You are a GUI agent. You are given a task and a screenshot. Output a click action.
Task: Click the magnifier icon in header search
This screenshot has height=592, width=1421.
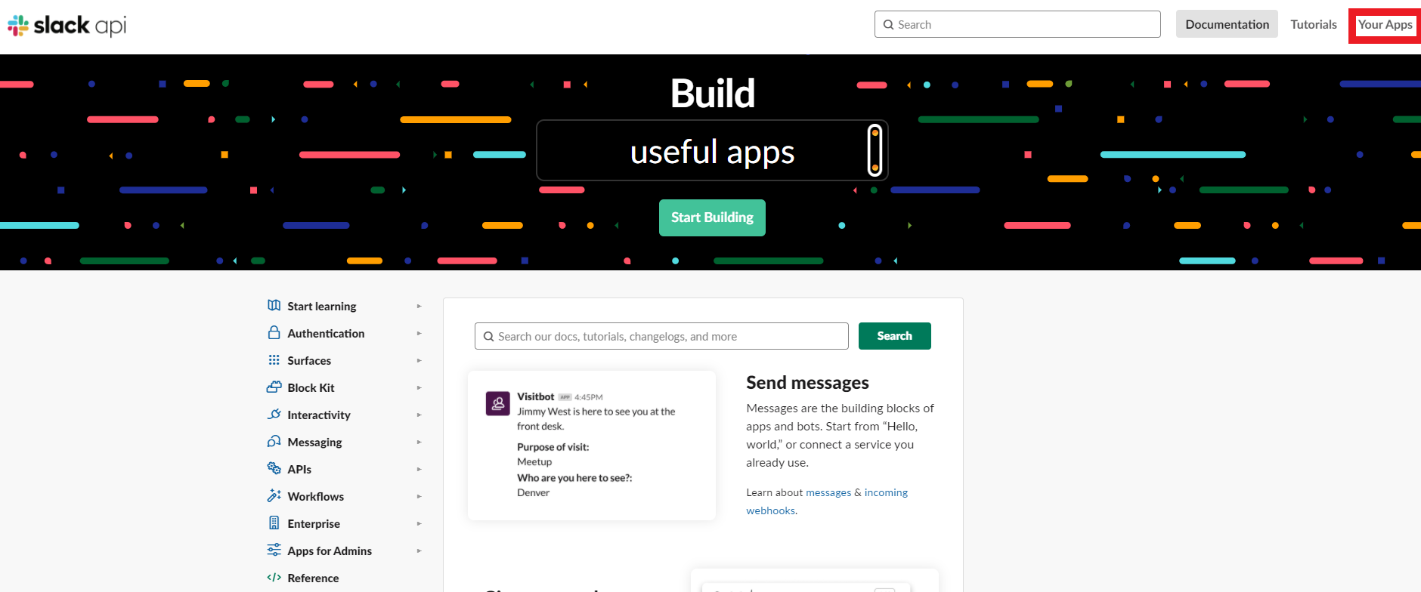pyautogui.click(x=889, y=24)
